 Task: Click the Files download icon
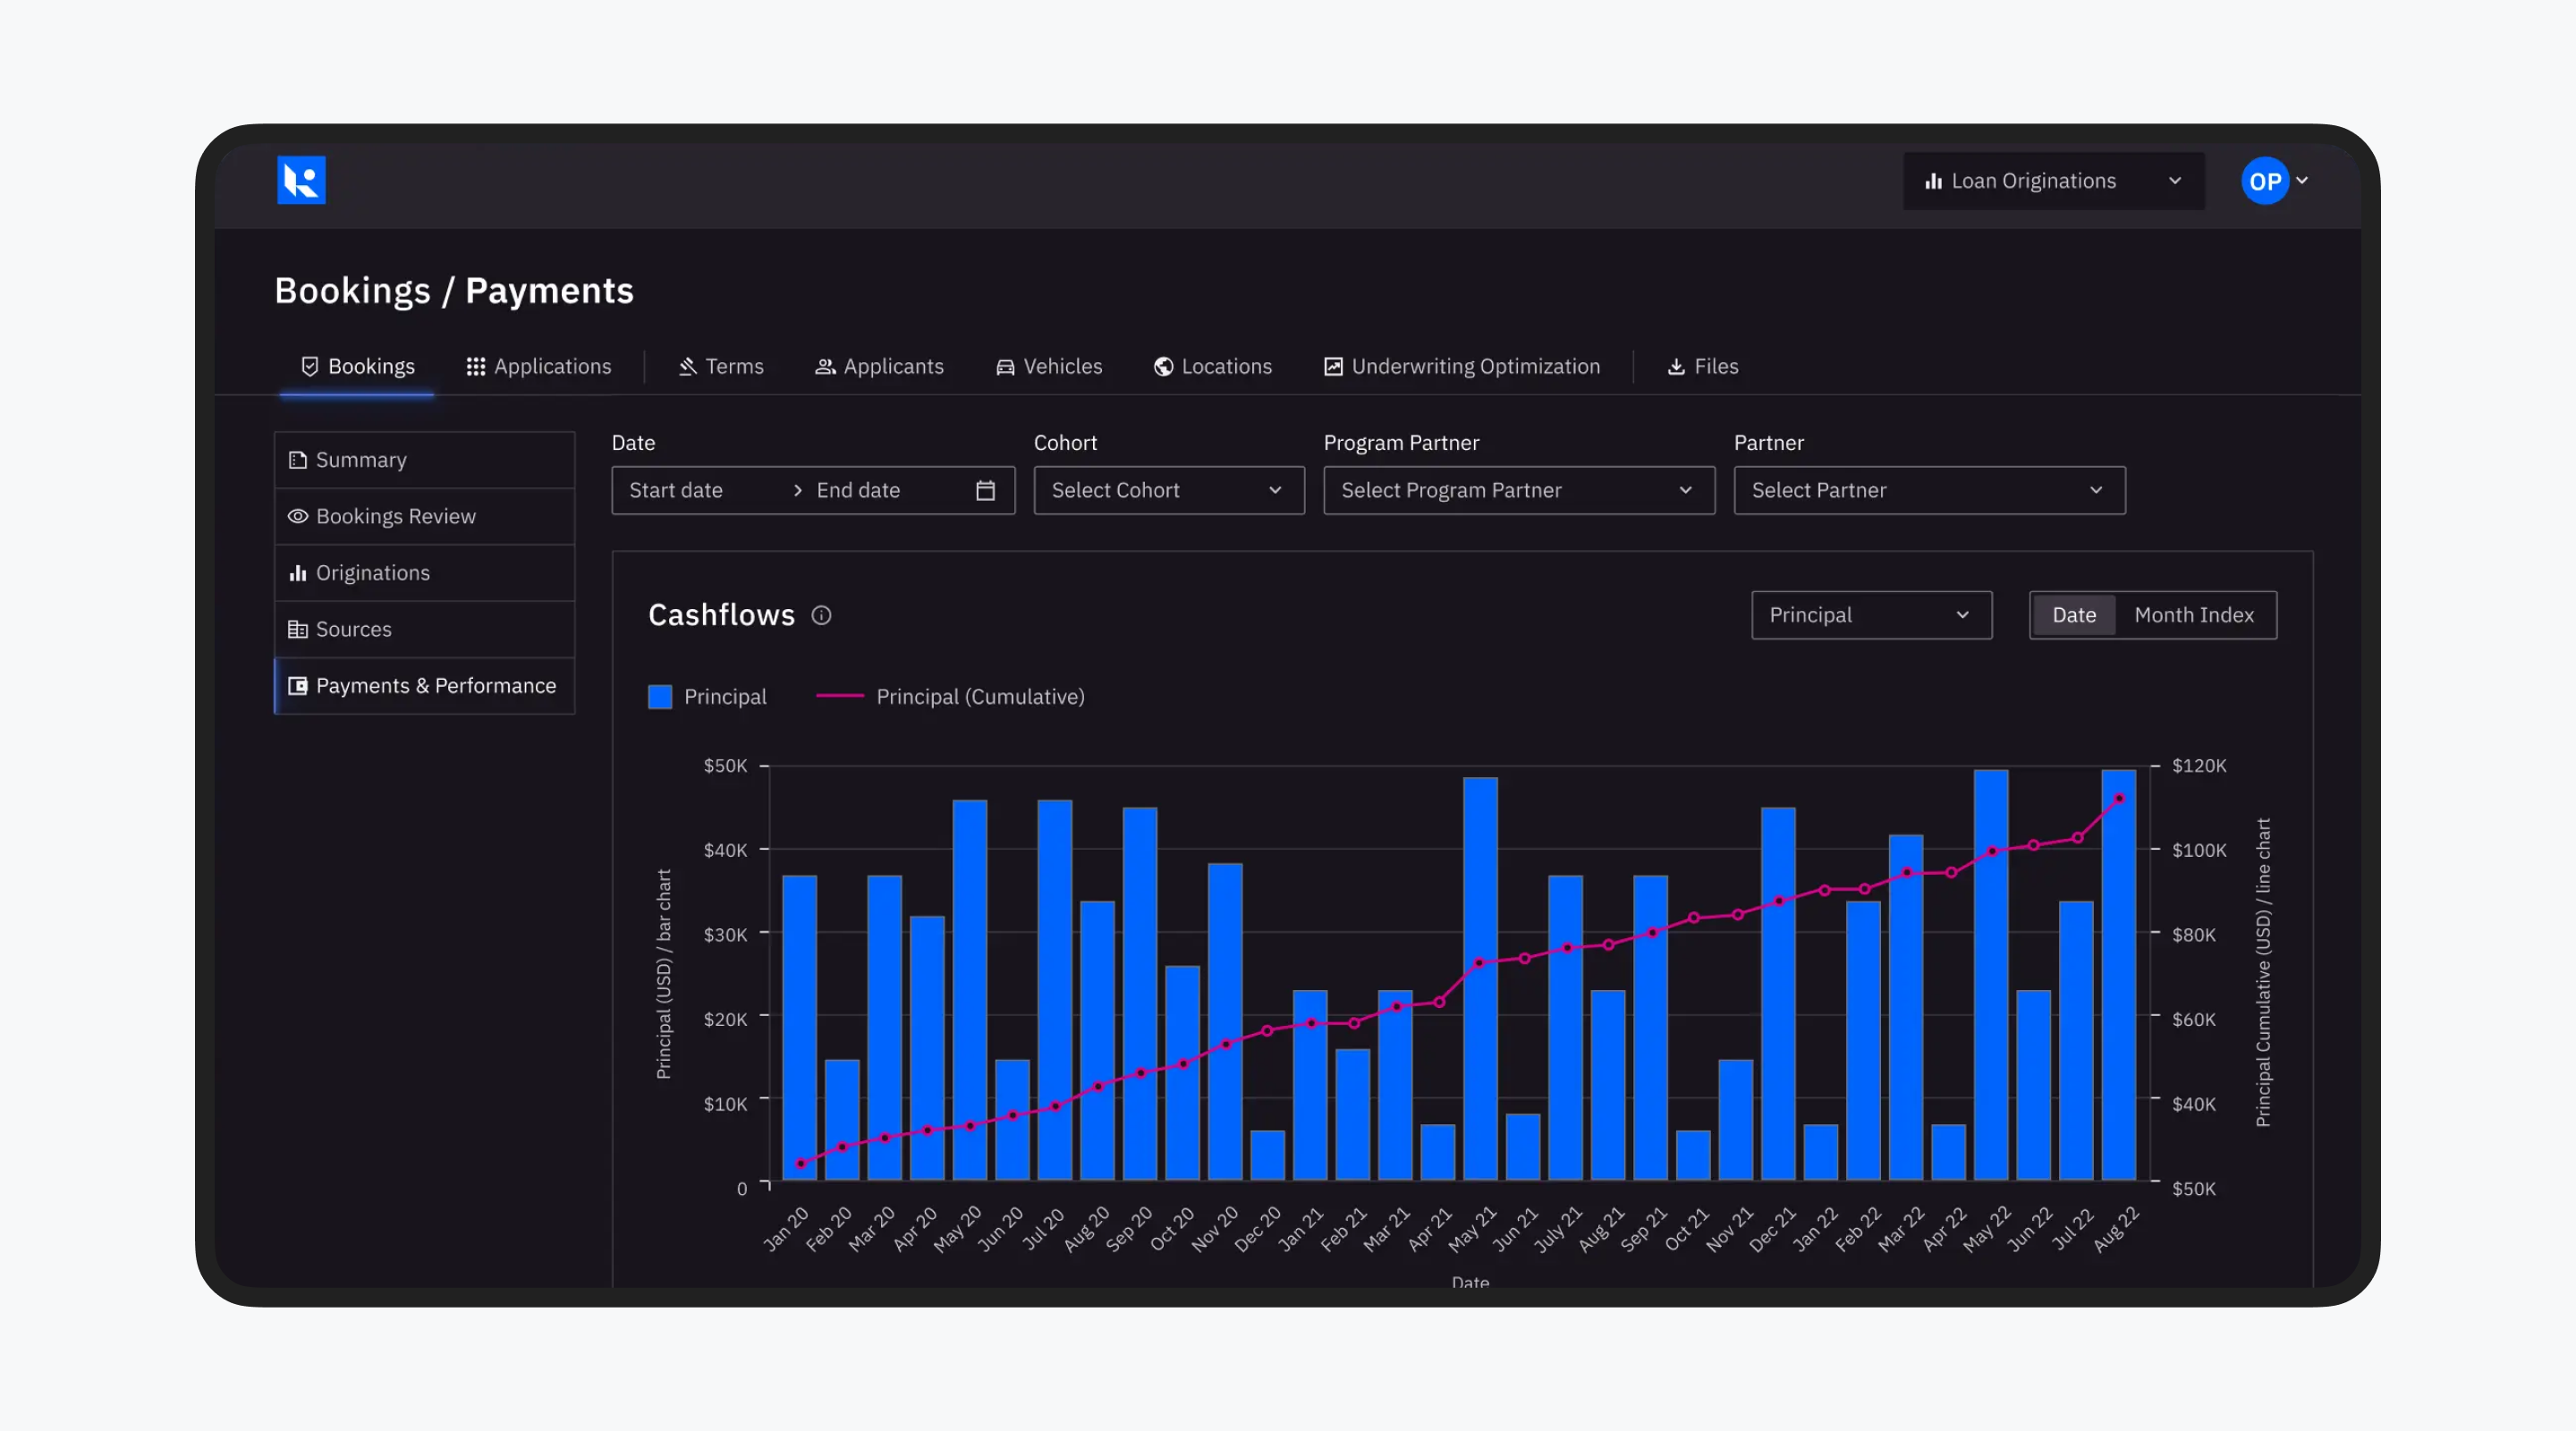1675,366
